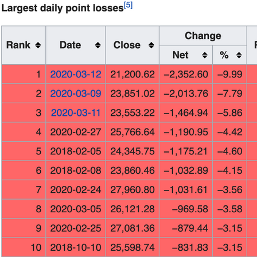Viewport: 257px width, 257px height.
Task: Select the 25,598.74 close value cell
Action: tap(133, 247)
